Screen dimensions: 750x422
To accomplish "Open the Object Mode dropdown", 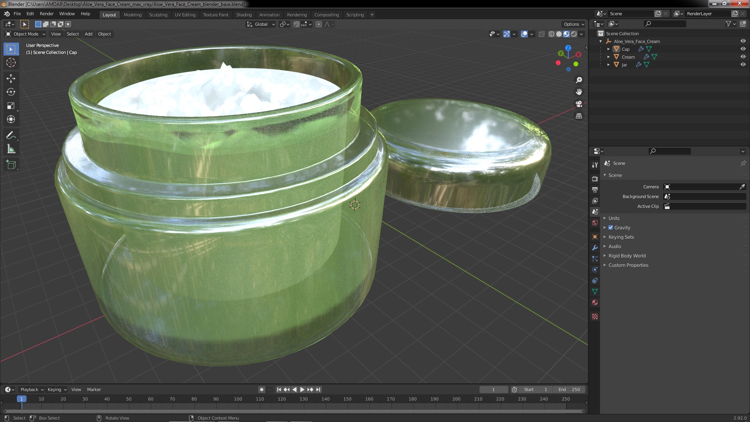I will [26, 34].
